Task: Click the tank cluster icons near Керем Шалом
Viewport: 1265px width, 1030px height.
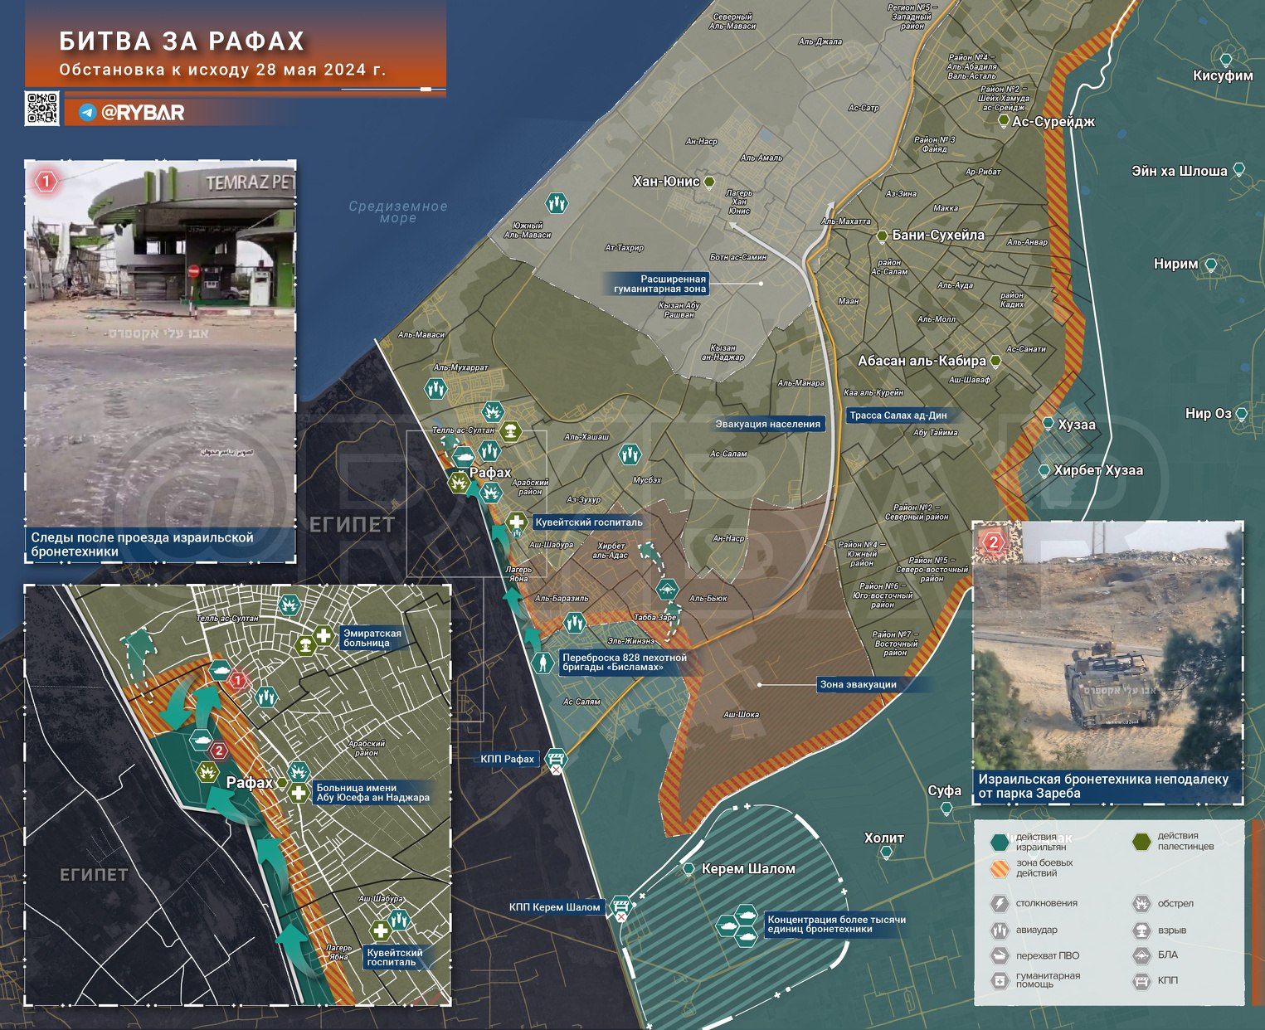Action: click(x=737, y=925)
